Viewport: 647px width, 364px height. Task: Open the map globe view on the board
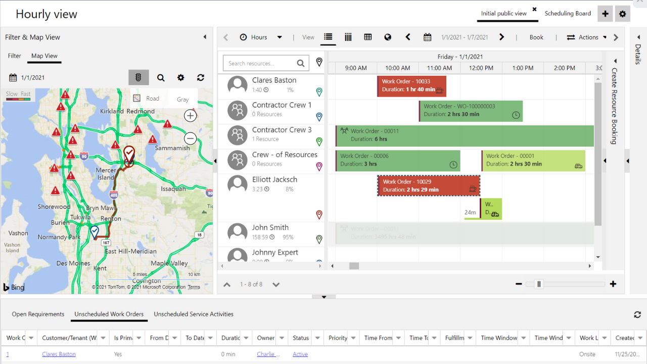[x=387, y=37]
